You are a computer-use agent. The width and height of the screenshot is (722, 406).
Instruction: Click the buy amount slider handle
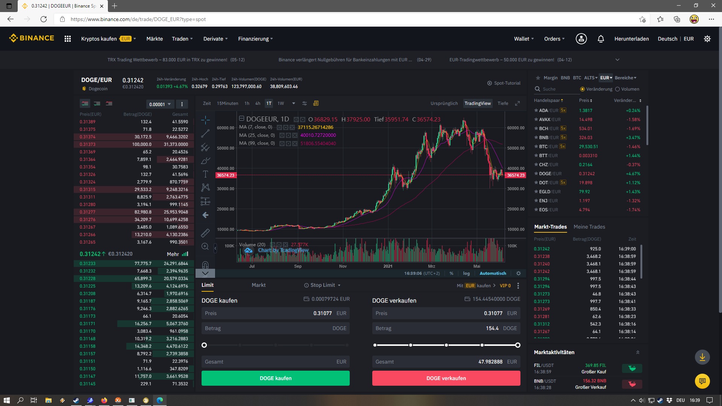[204, 345]
